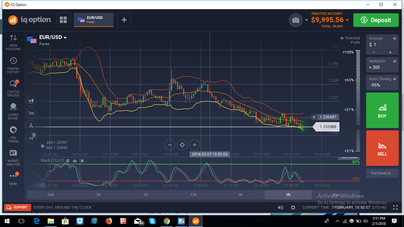Select the 1h chart range
Image resolution: width=404 pixels, height=227 pixels.
[x=288, y=194]
